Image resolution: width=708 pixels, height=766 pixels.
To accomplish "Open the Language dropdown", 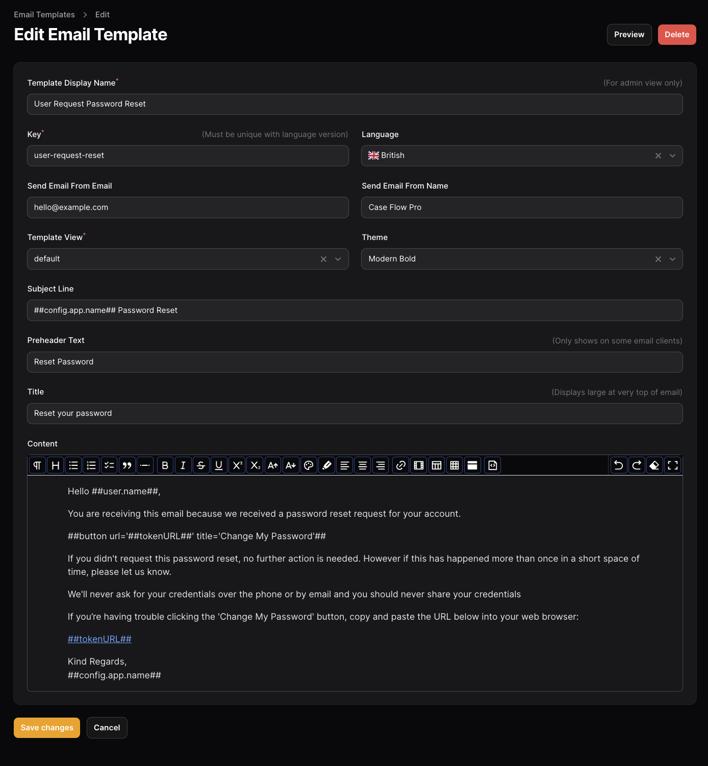I will coord(672,155).
